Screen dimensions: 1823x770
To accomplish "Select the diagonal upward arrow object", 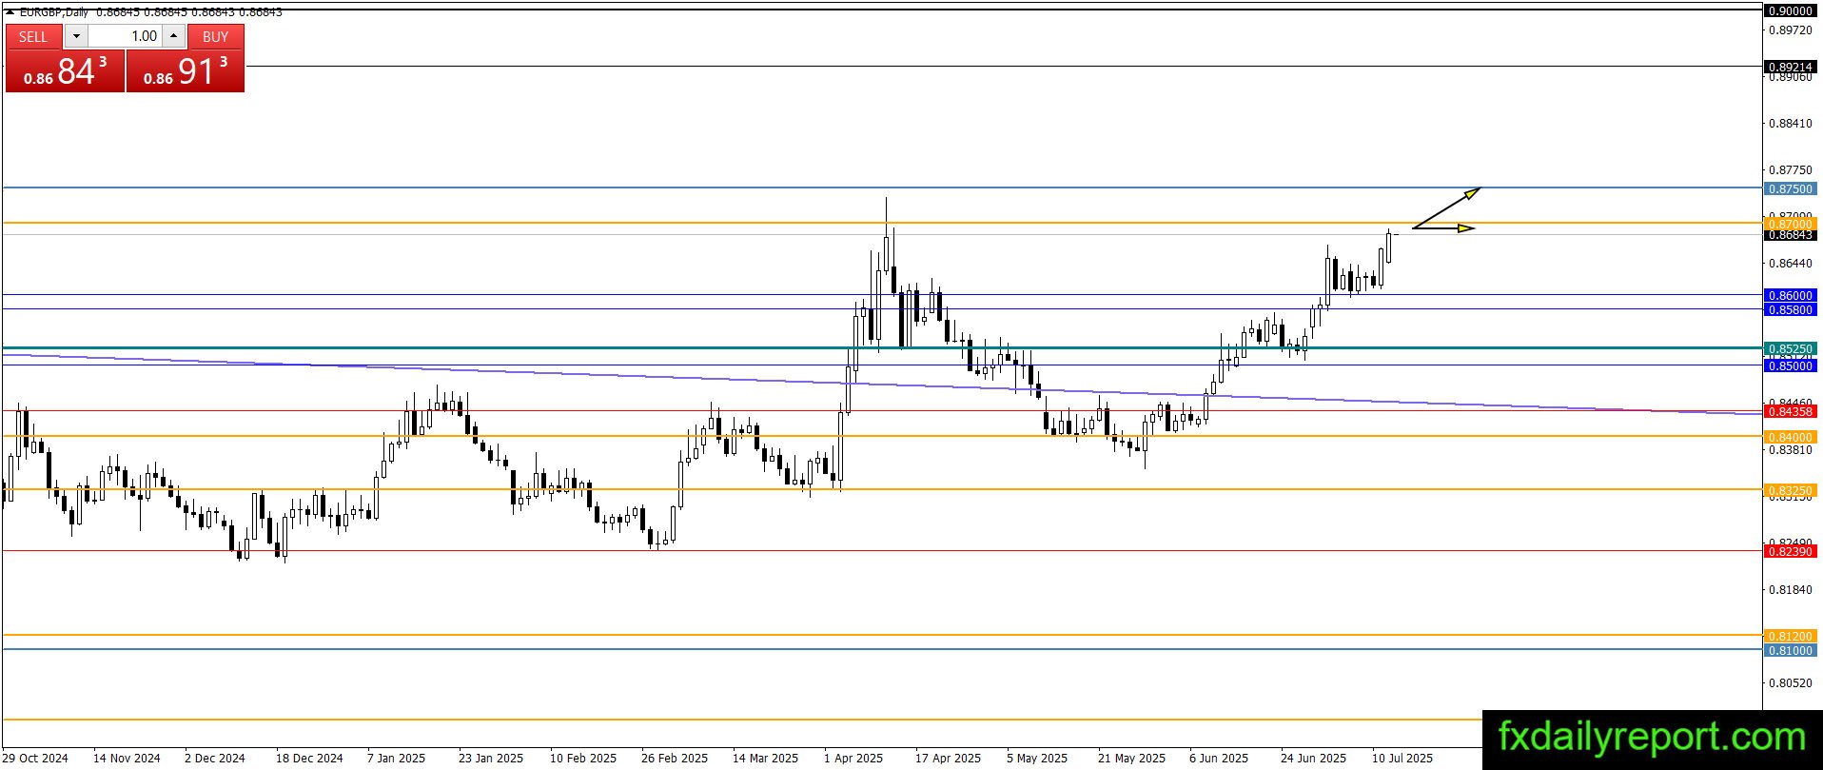I will 1446,207.
